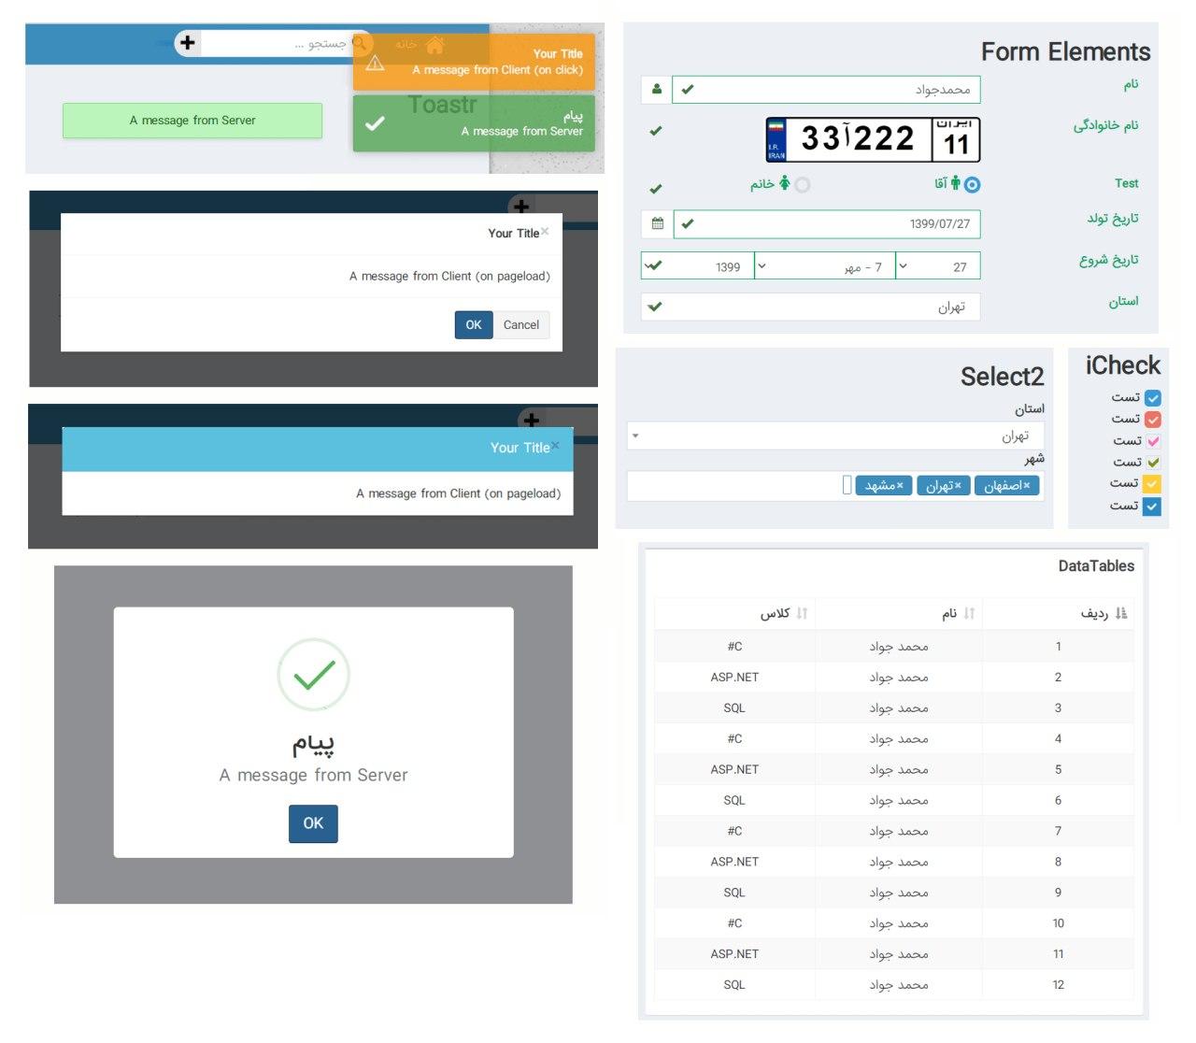Open the استان Select2 dropdown

point(834,436)
